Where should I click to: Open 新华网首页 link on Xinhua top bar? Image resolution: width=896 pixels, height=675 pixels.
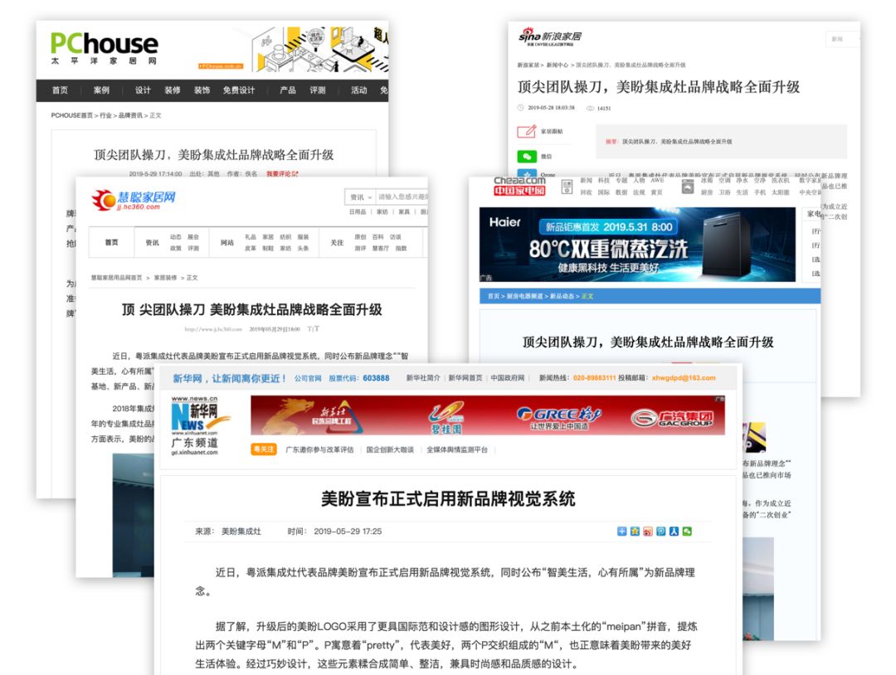465,378
